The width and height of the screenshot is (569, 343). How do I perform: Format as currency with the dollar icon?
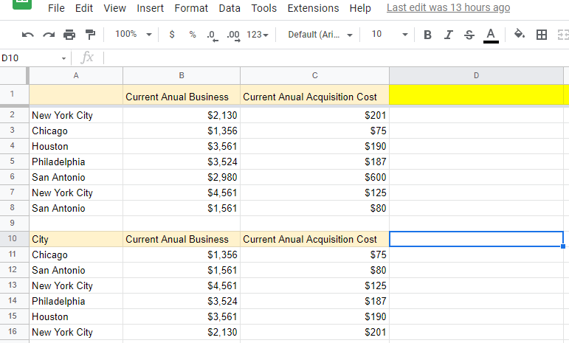pos(172,35)
